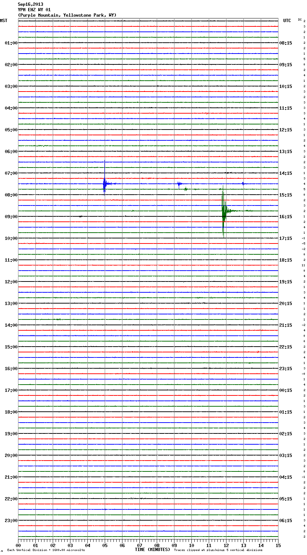Click the small blue event near minute 09 on the 07:30 trace
This screenshot has height=555, width=307.
click(x=179, y=184)
